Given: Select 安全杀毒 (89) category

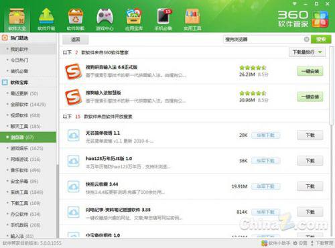Looking at the screenshot, I should coord(28,181).
